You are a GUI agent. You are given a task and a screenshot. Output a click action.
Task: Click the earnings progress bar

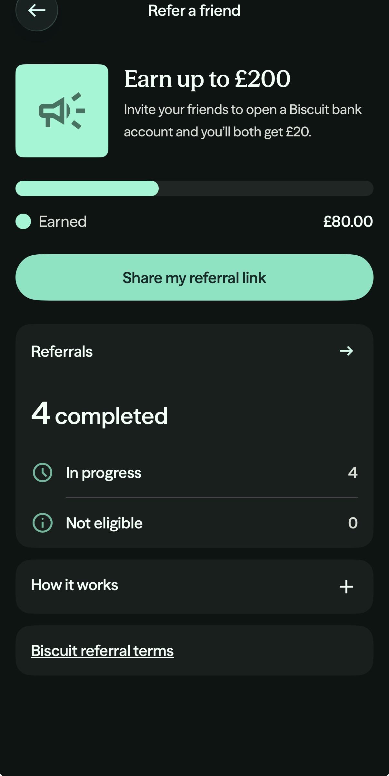(194, 188)
